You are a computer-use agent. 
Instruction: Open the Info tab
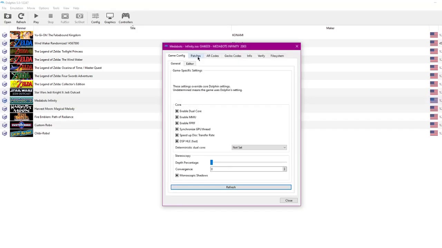pos(249,56)
